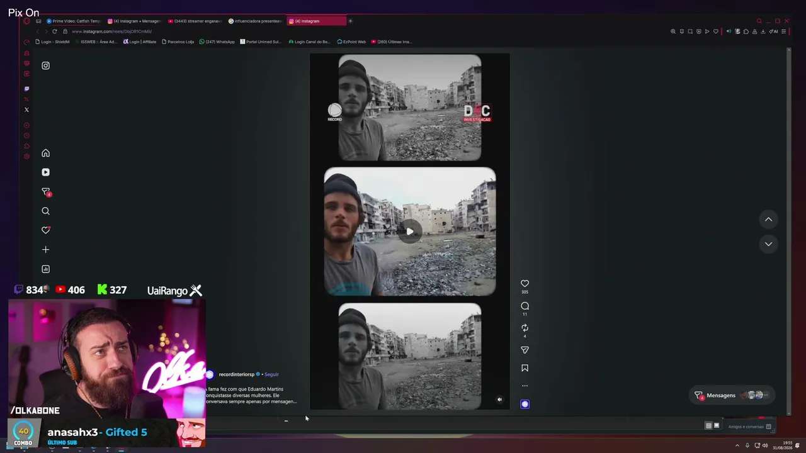
Task: Open the Instagram dashboard chart icon
Action: point(45,269)
